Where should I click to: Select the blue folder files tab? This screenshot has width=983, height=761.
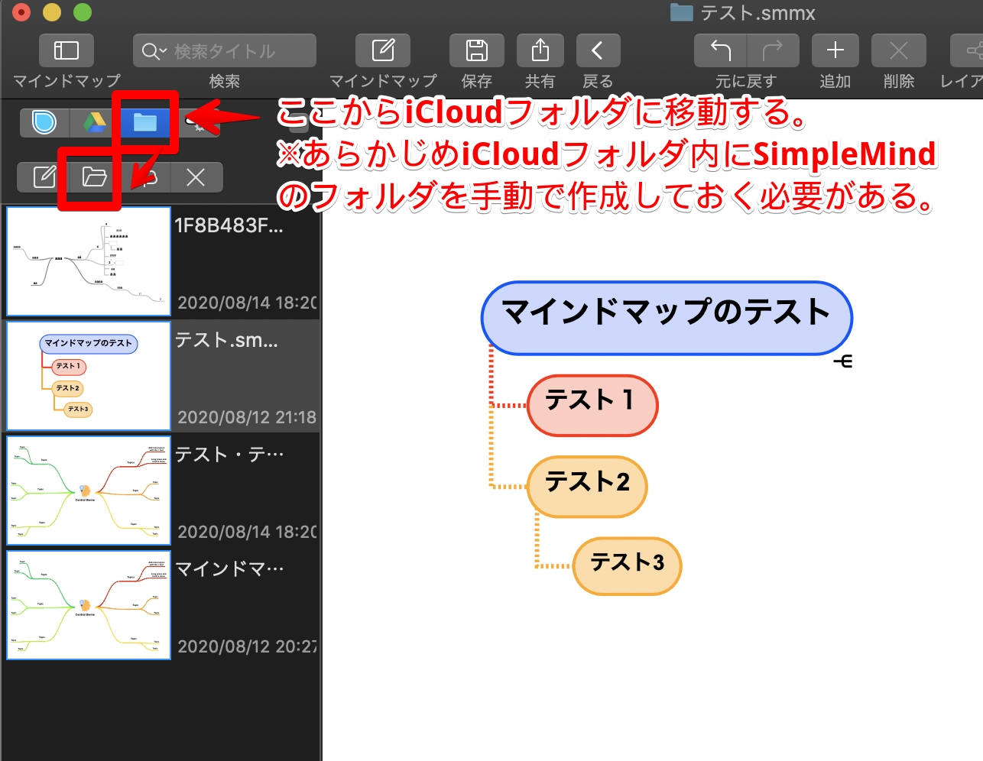coord(144,122)
